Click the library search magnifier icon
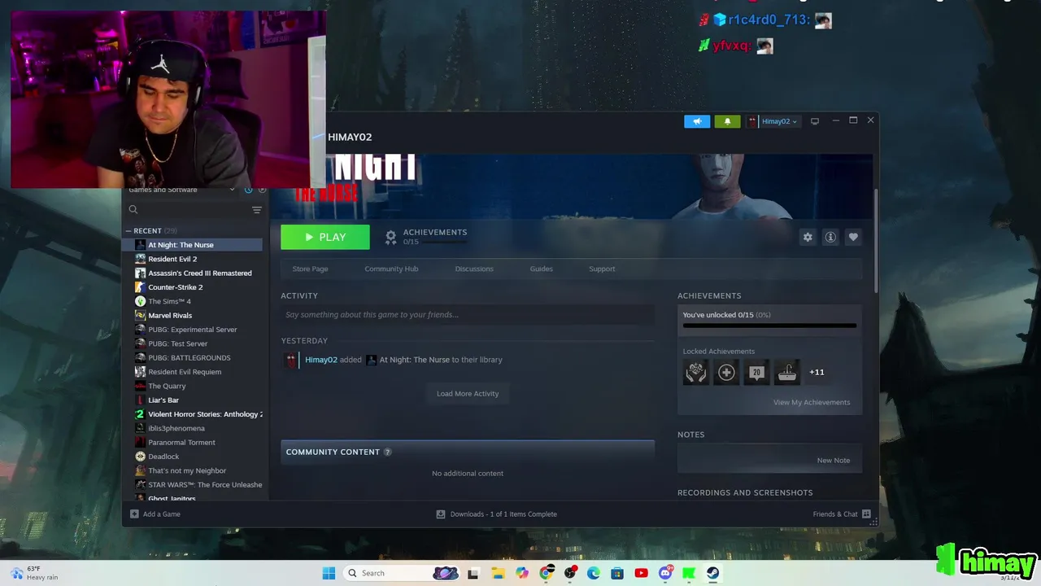 point(133,209)
